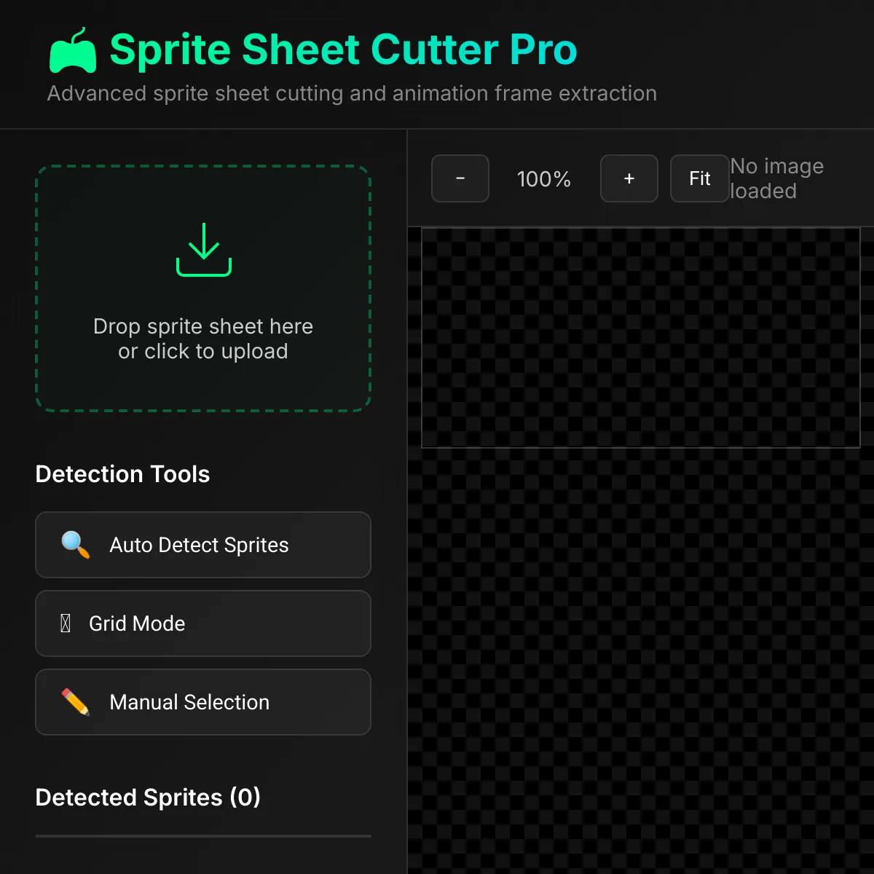The width and height of the screenshot is (874, 874).
Task: Zoom in with the plus button
Action: coord(629,178)
